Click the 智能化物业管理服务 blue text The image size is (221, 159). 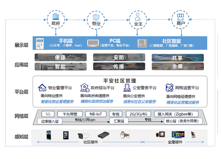click(57, 101)
